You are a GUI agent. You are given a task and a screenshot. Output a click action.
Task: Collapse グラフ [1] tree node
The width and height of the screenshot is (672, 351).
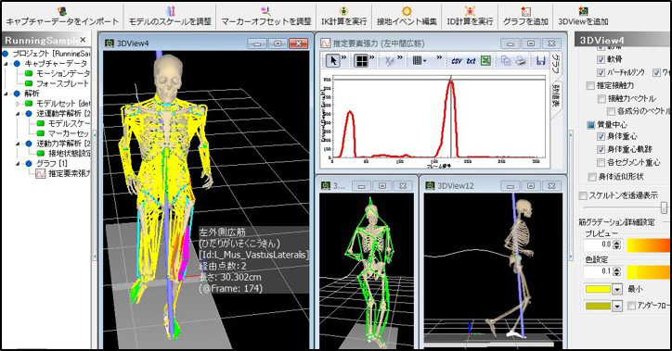(18, 163)
